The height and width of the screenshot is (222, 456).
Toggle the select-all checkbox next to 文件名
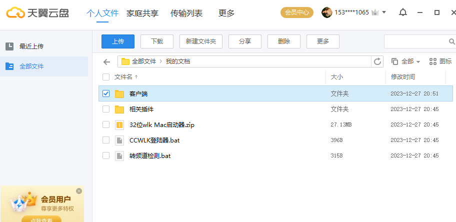[x=106, y=77]
